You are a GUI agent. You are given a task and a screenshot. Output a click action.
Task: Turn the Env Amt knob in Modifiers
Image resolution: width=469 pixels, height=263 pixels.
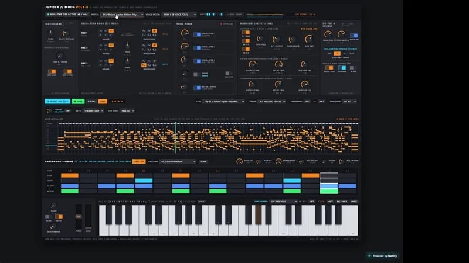pos(309,39)
